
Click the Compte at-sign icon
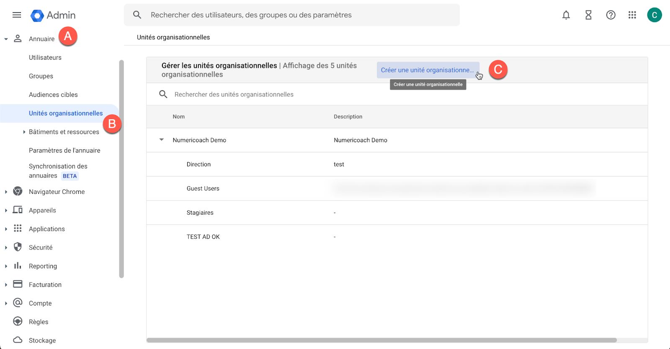pos(18,303)
